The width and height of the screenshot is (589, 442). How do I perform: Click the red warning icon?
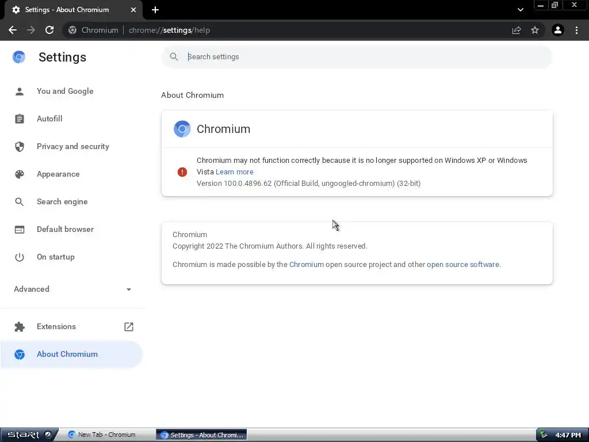click(182, 172)
